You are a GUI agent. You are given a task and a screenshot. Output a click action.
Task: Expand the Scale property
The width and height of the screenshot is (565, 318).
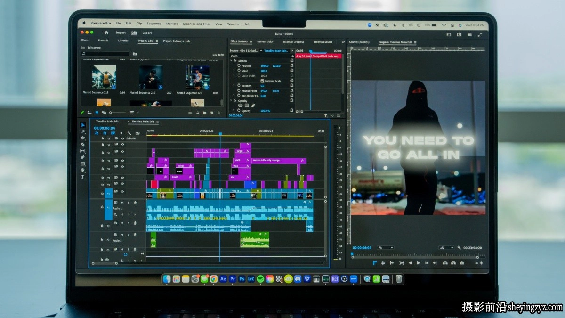click(234, 71)
